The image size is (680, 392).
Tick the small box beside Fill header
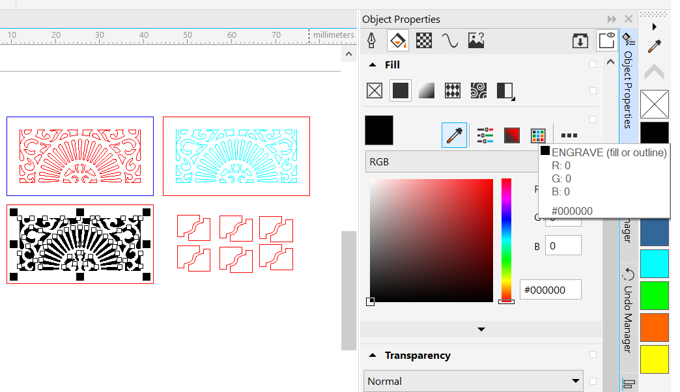click(593, 64)
